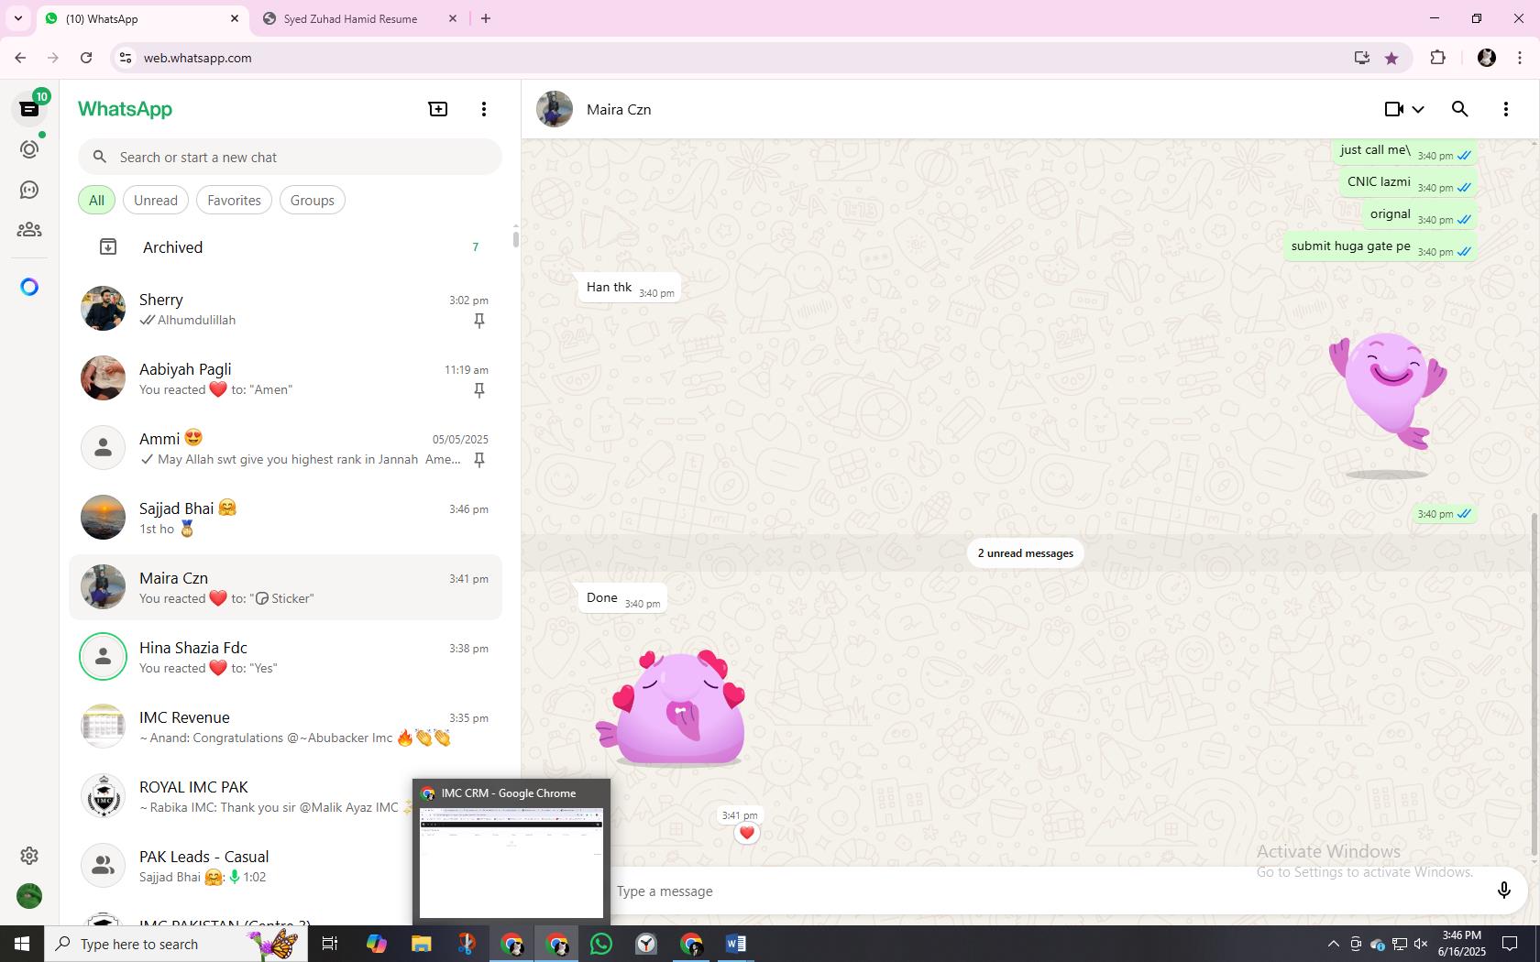
Task: Open the Chrome profile avatar
Action: tap(1487, 58)
